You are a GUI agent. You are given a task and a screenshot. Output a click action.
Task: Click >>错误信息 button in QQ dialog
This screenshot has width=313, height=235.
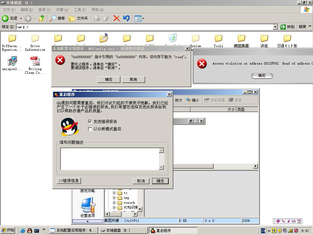(69, 181)
